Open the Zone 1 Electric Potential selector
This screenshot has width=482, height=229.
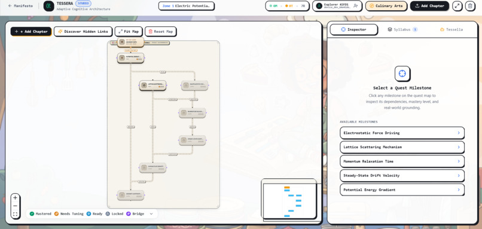187,6
